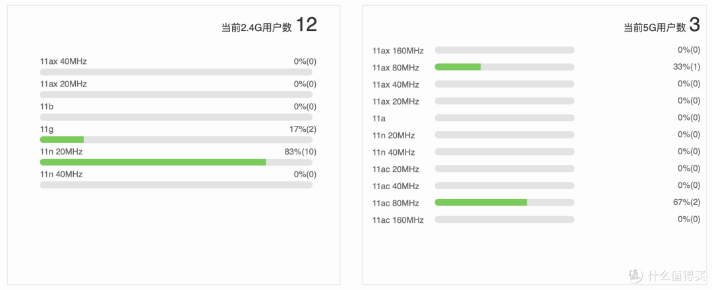
Task: Click the 11ax 80MHz green bar
Action: [458, 67]
